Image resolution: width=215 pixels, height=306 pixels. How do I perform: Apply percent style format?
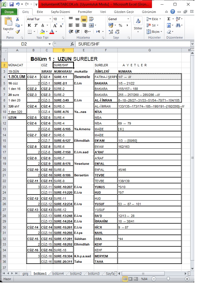[x=121, y=25]
